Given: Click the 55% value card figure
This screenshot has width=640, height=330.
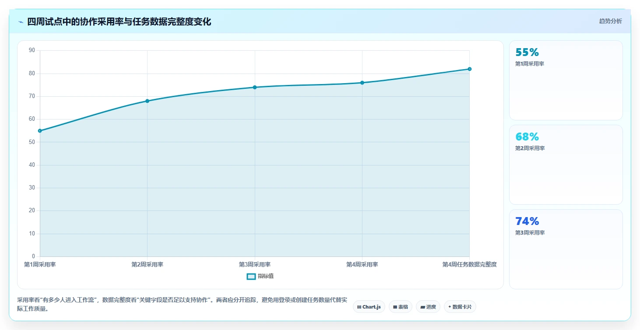Looking at the screenshot, I should 527,53.
